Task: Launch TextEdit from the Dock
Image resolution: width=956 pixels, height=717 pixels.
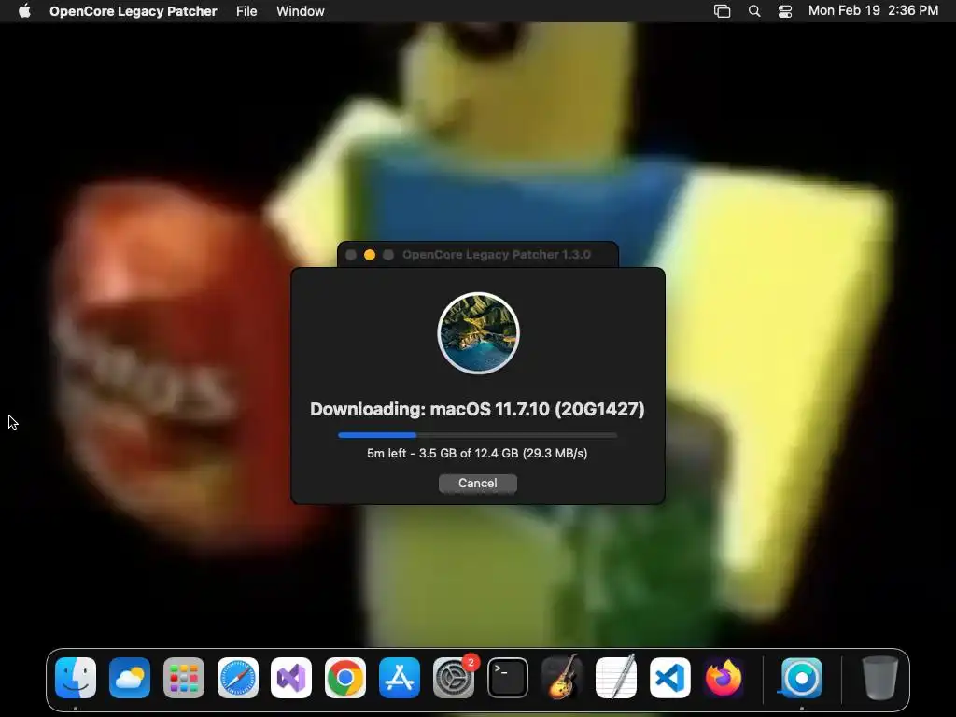Action: pyautogui.click(x=616, y=678)
